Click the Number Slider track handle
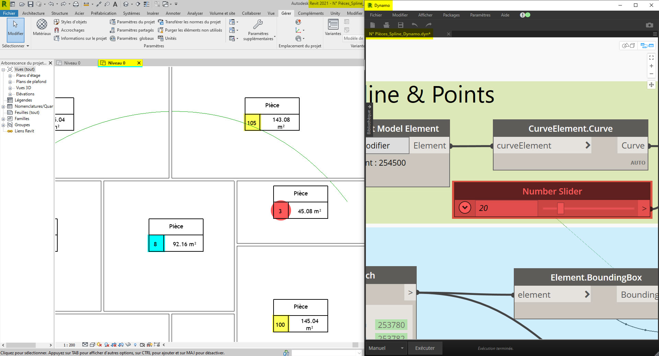 (560, 208)
